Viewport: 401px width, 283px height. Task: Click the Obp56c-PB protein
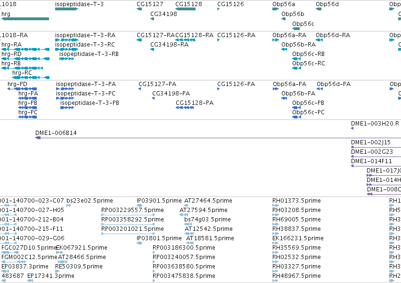point(296,108)
